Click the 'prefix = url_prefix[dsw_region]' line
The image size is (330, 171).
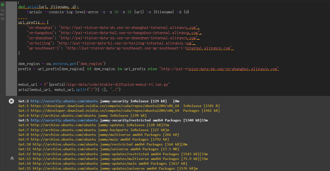[x=149, y=69]
